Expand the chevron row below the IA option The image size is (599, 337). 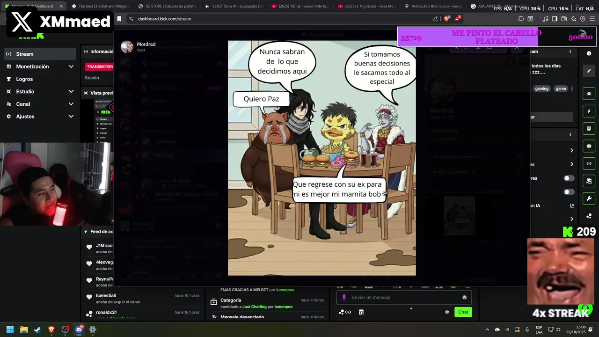[571, 219]
